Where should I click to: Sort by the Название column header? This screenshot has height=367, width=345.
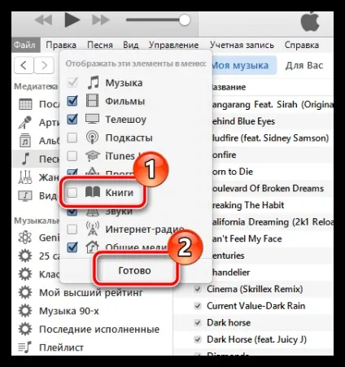click(229, 87)
